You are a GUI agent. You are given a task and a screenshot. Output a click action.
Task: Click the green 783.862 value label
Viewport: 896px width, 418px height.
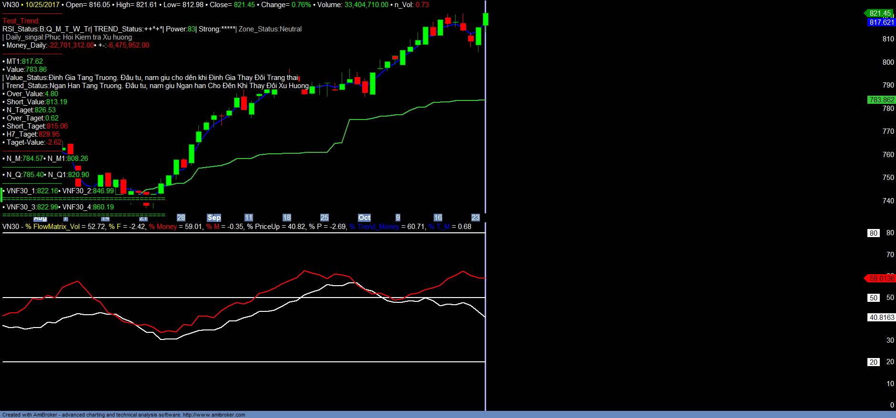881,100
